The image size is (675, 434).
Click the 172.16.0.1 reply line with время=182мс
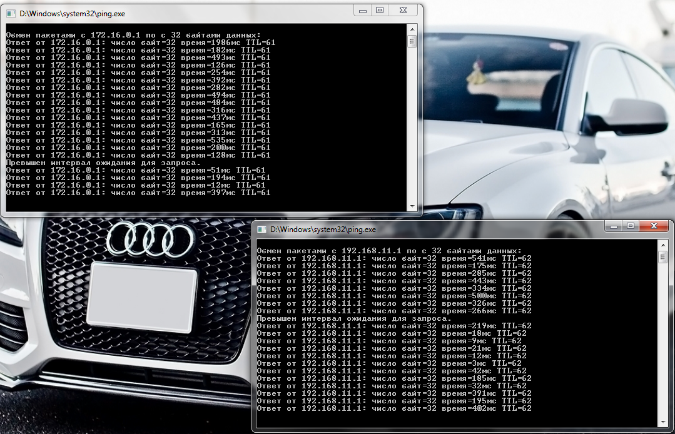pyautogui.click(x=138, y=50)
